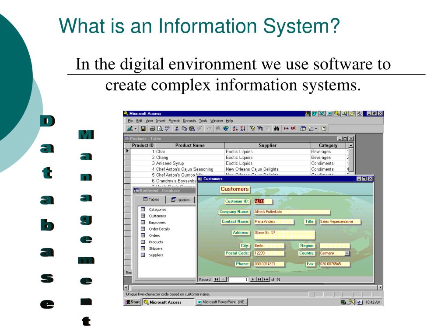The height and width of the screenshot is (336, 448).
Task: Click the Undo arrow icon
Action: [209, 129]
